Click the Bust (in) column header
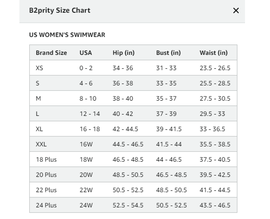 [168, 53]
